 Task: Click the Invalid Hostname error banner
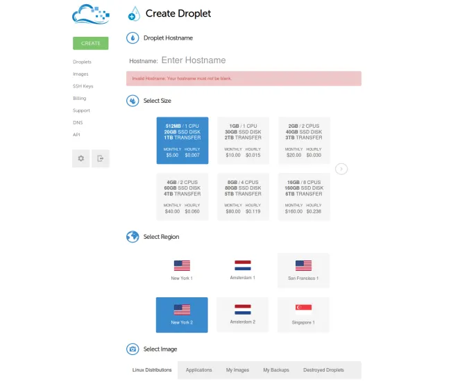244,78
